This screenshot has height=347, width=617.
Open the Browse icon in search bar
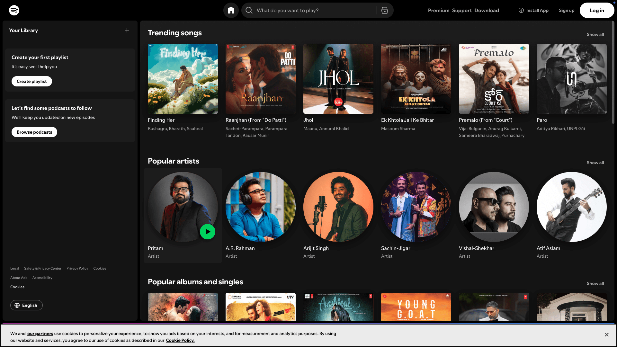[x=385, y=10]
